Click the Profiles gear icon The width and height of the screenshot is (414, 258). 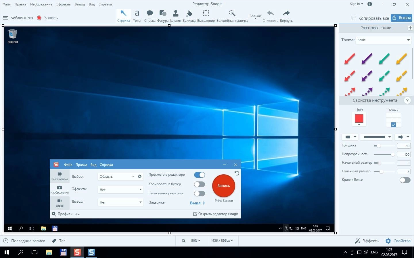[54, 214]
